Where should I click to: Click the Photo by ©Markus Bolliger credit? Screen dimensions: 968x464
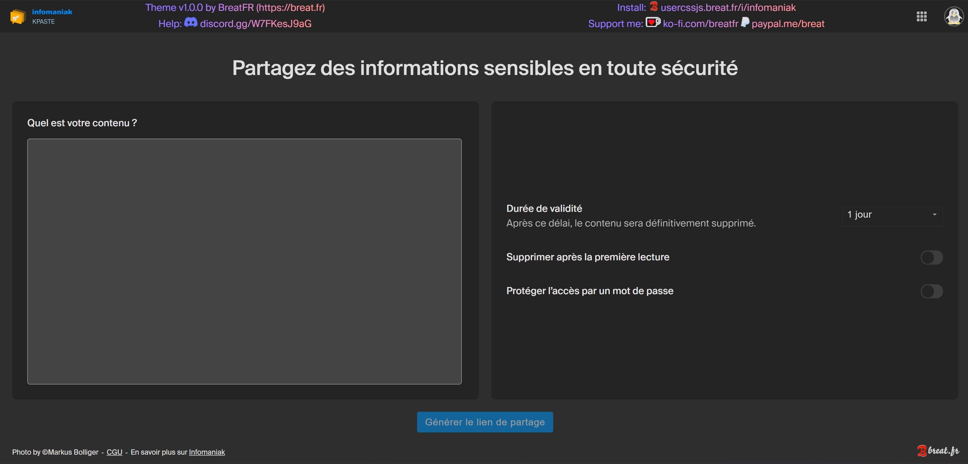pyautogui.click(x=55, y=452)
